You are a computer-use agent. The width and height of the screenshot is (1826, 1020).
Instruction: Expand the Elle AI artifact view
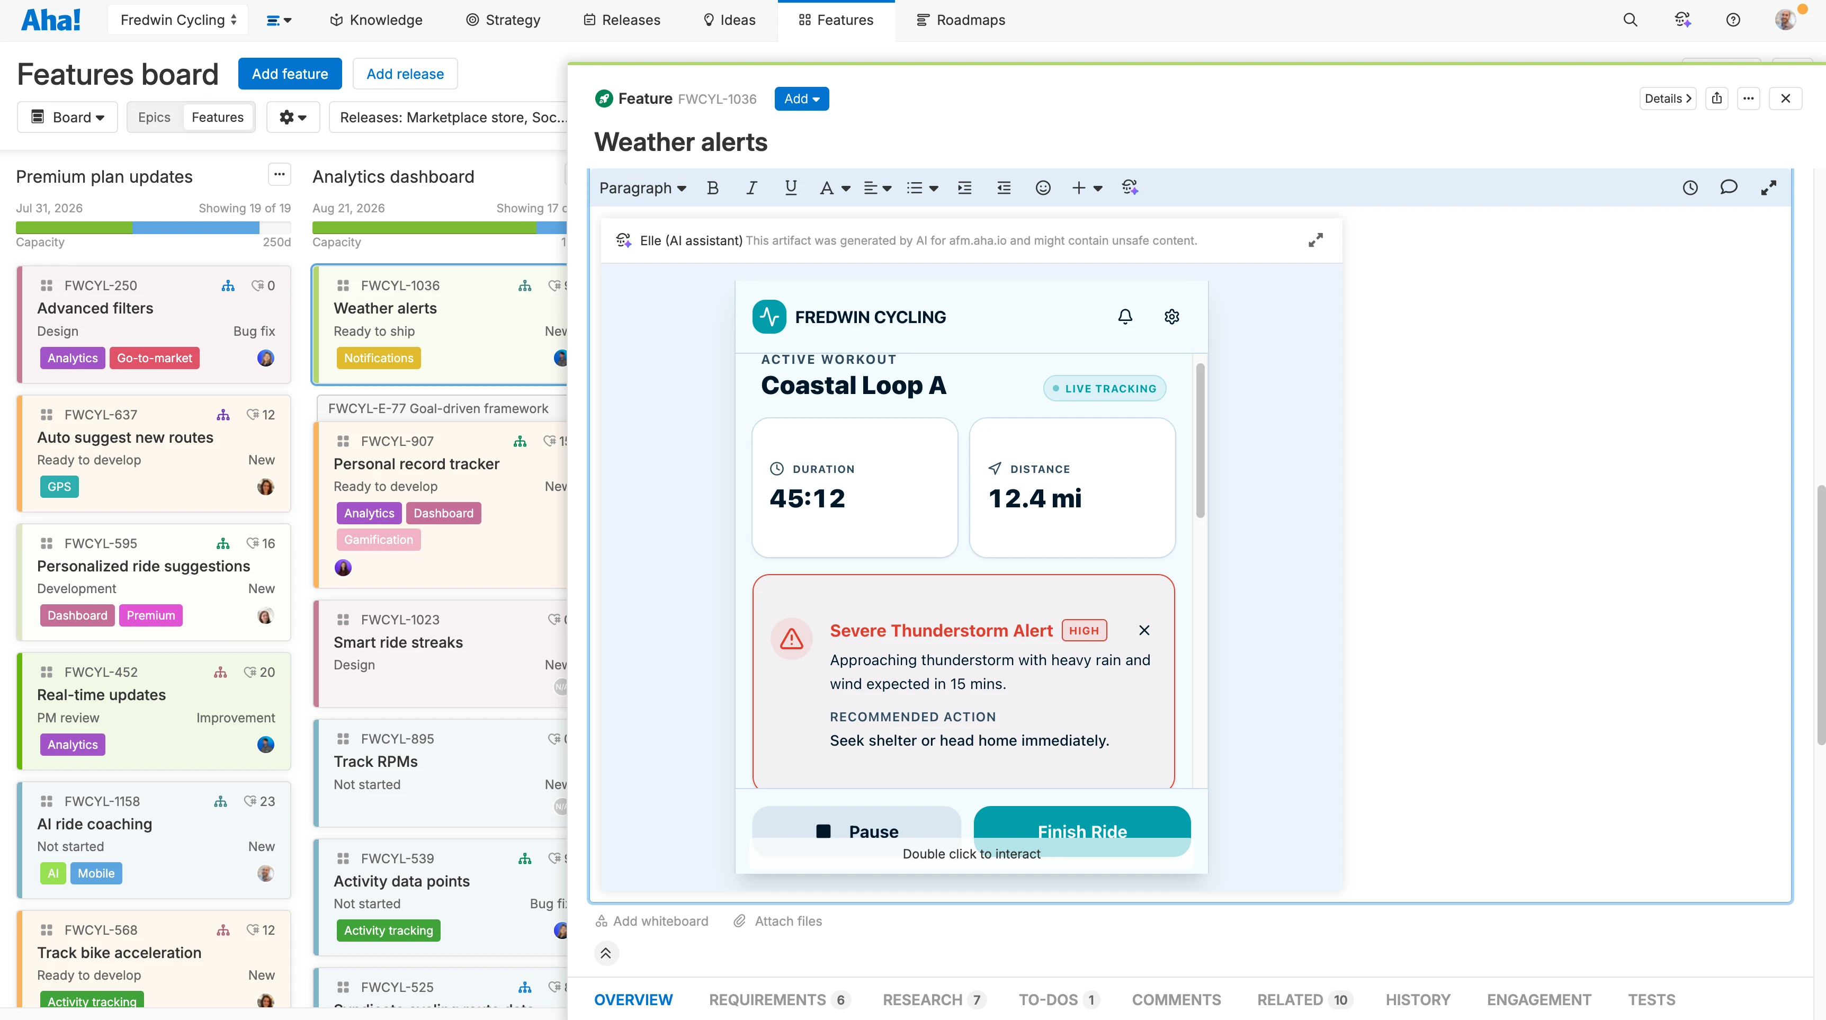coord(1315,240)
